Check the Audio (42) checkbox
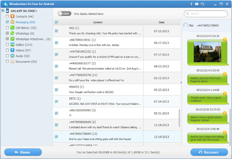The width and height of the screenshot is (232, 159). coord(7,56)
